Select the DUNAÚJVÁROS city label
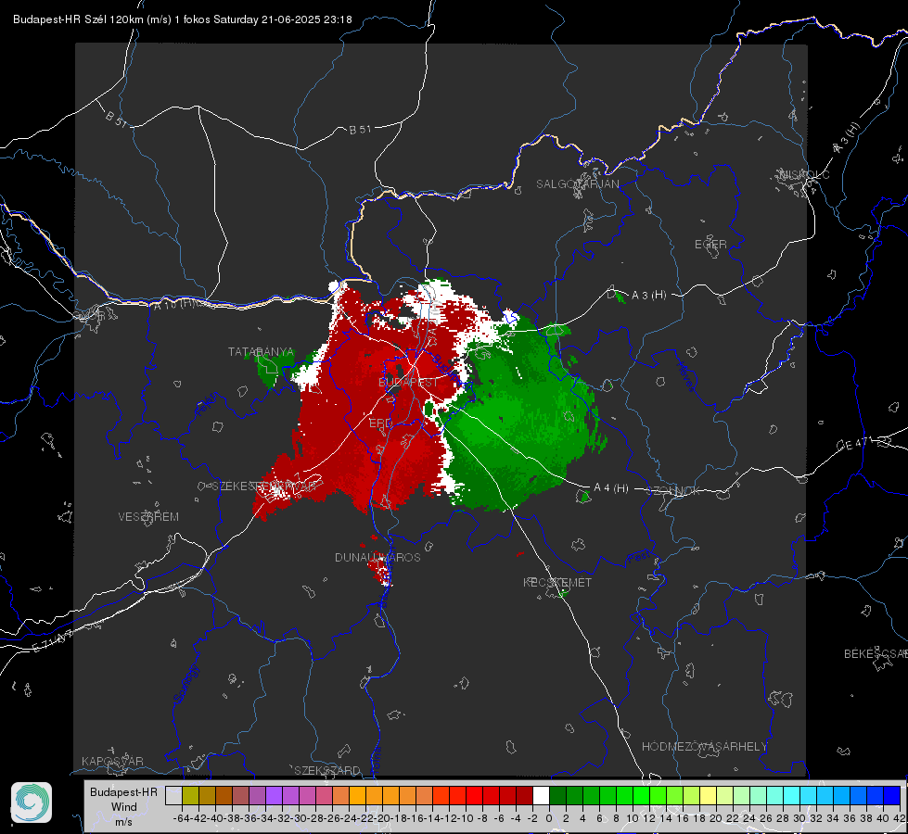This screenshot has width=908, height=834. point(377,557)
